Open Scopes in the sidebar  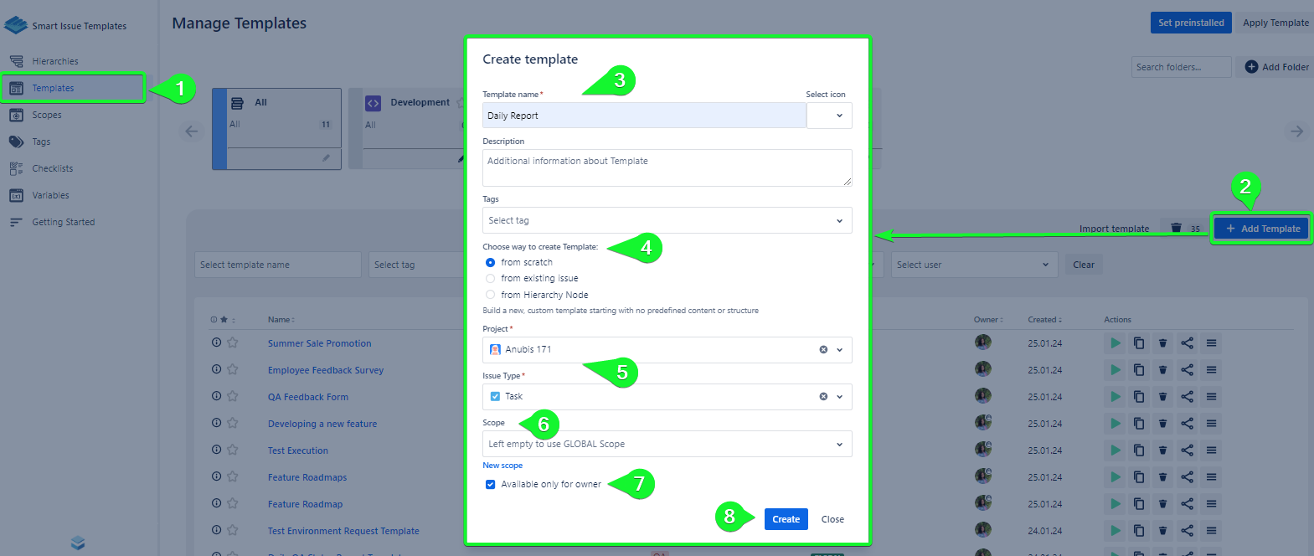point(47,115)
